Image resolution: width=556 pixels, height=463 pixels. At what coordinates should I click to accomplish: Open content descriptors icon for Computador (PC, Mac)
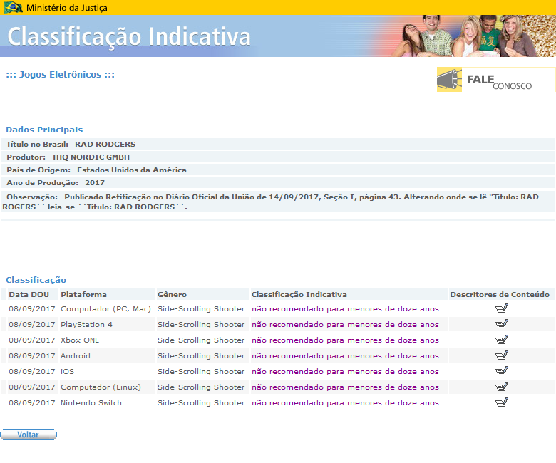click(x=501, y=308)
